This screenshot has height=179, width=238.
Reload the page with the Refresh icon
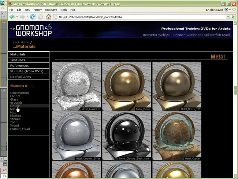33,17
